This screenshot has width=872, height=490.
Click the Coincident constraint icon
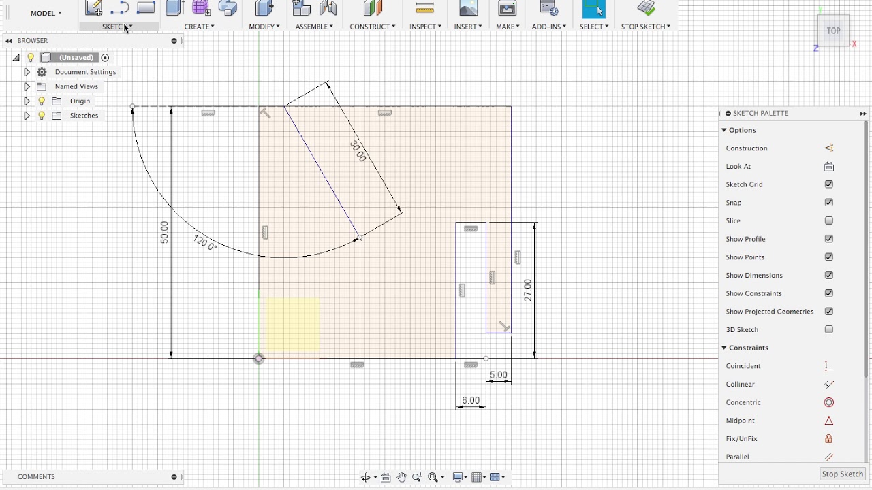[829, 366]
